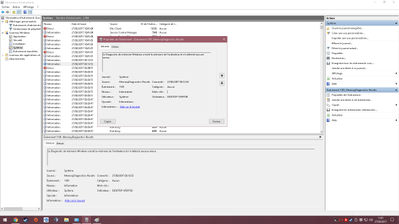Click Enregistrer tous les événements sous action
399x224 pixels.
[x=353, y=63]
